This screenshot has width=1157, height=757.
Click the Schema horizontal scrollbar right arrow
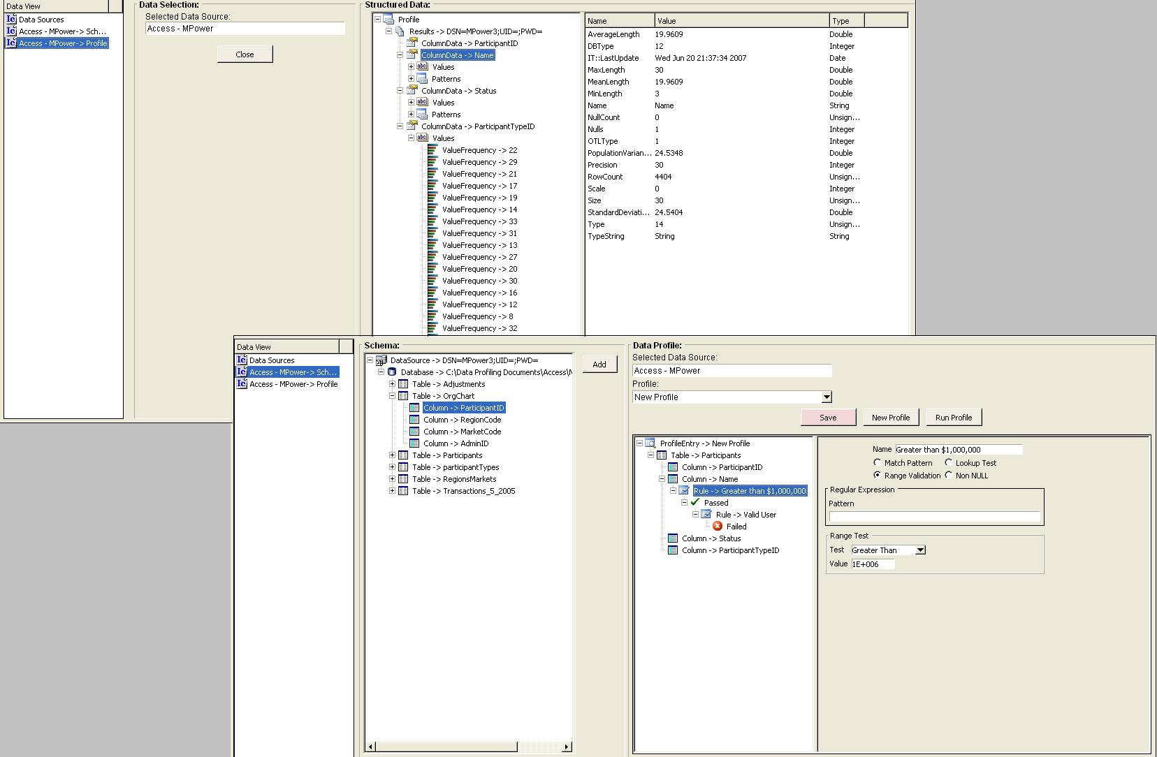[567, 747]
